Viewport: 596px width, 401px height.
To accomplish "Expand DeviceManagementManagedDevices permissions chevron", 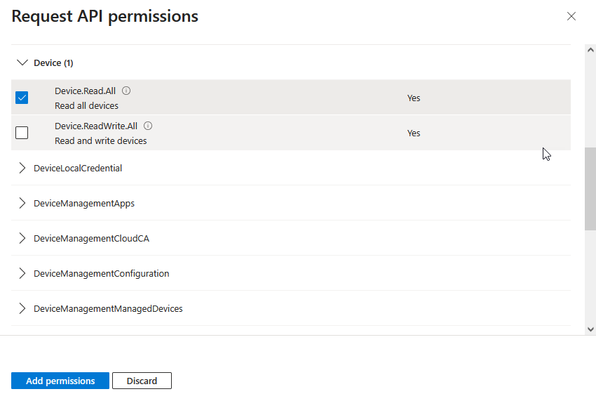I will 22,308.
